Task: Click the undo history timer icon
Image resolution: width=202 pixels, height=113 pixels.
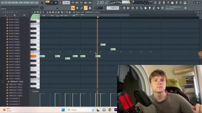Action: tap(155, 3)
